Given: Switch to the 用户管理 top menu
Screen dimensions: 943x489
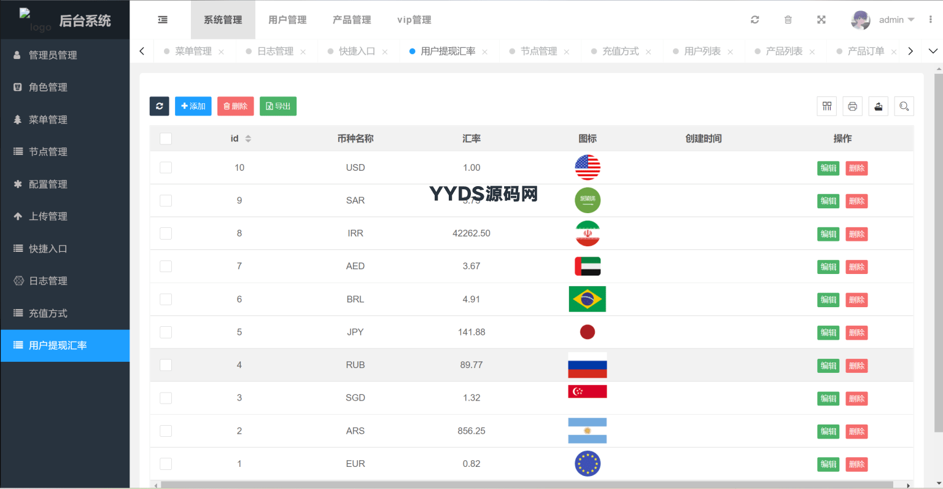Looking at the screenshot, I should (x=287, y=20).
